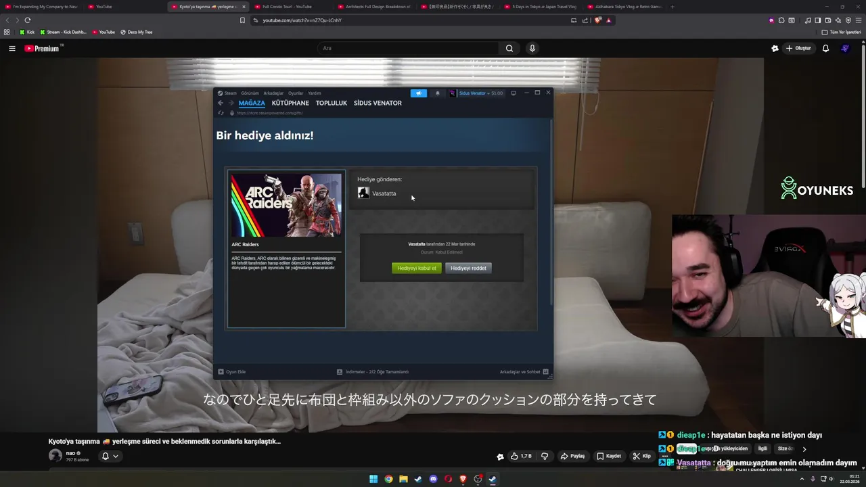Open Arkadaşlar menu in Steam

pyautogui.click(x=273, y=93)
